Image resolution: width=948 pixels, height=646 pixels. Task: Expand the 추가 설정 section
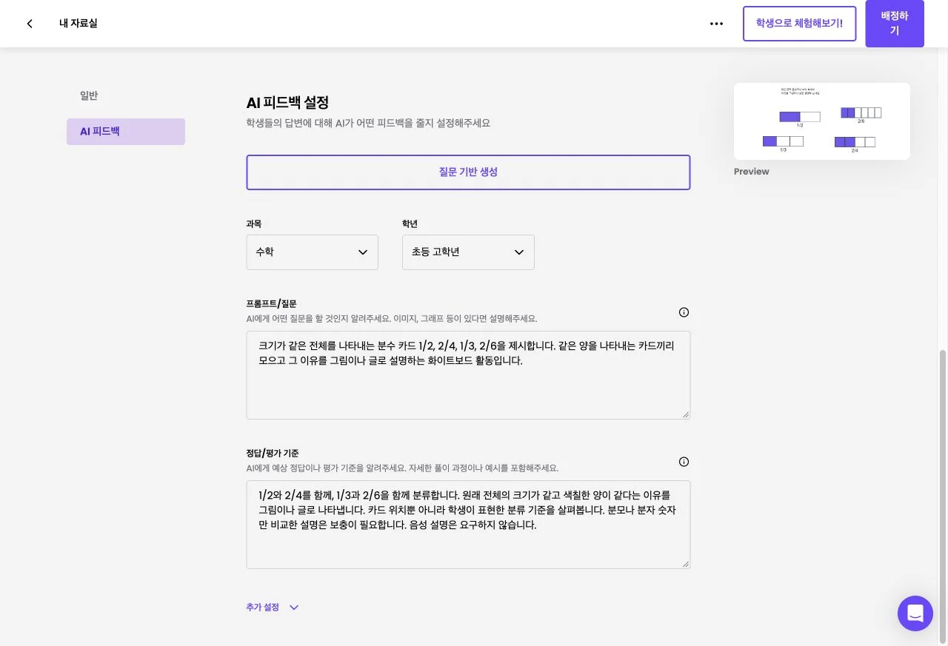[x=273, y=608]
